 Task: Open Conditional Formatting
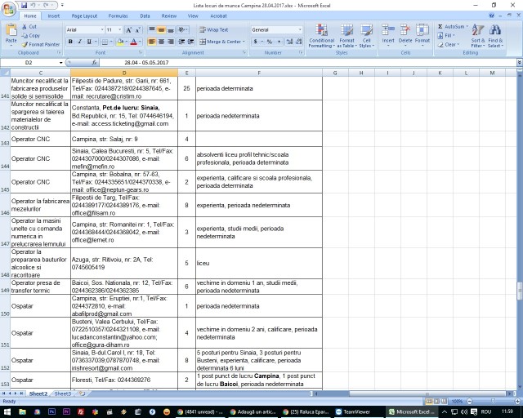(x=321, y=36)
